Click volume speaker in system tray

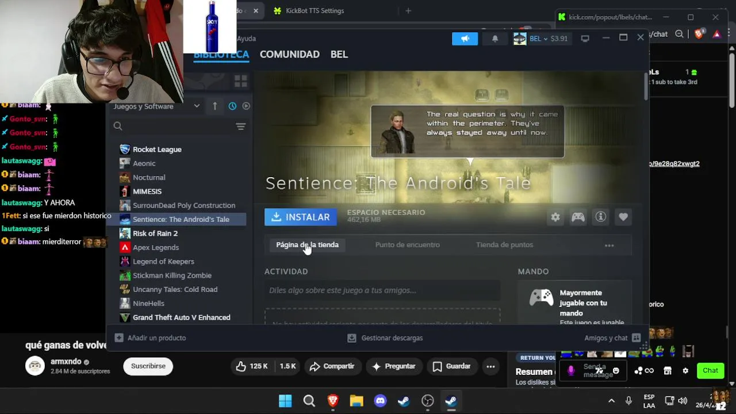pos(683,401)
